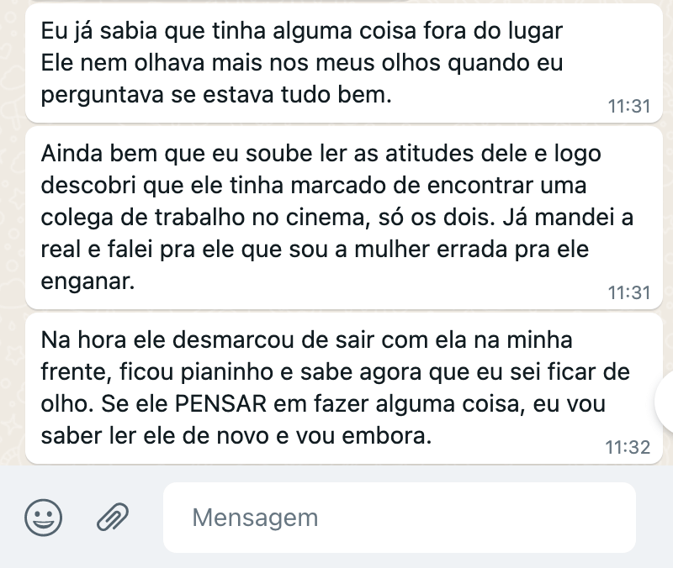
Task: Focus the Mensagem input field
Action: pos(399,518)
